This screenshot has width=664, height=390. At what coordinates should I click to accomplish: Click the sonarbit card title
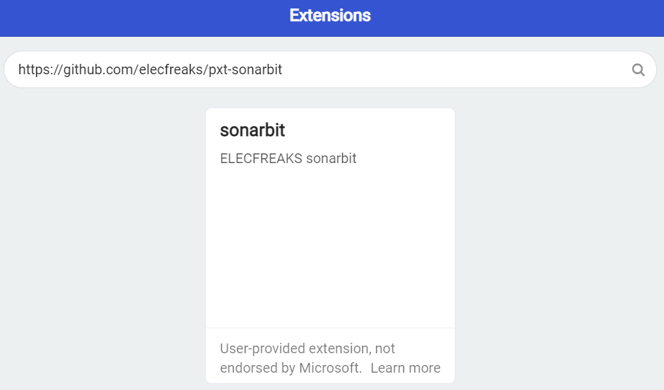[x=252, y=130]
